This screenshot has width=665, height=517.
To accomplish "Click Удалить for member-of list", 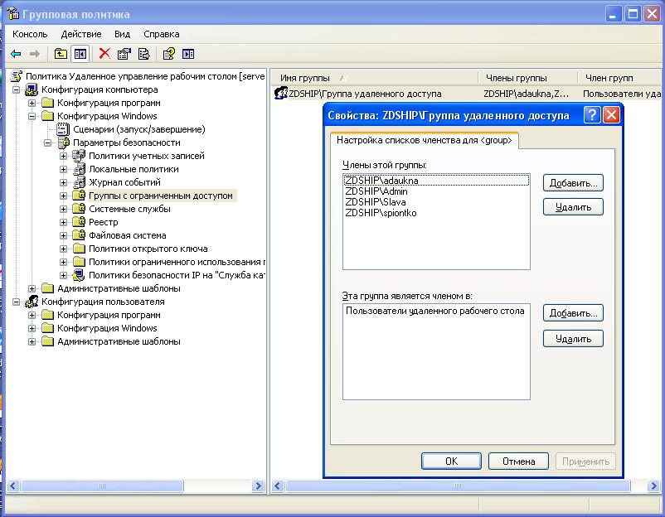I will point(573,339).
